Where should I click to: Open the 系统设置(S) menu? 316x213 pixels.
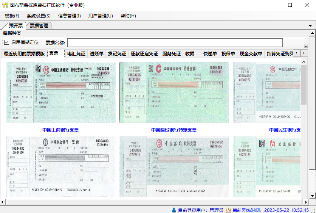tap(39, 16)
